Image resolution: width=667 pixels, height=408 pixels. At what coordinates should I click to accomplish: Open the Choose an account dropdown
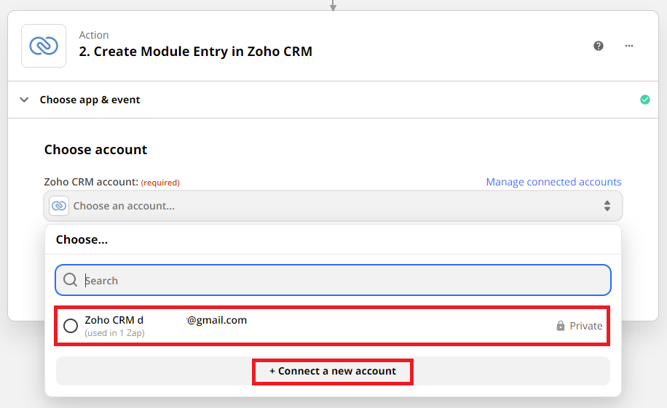(x=333, y=206)
